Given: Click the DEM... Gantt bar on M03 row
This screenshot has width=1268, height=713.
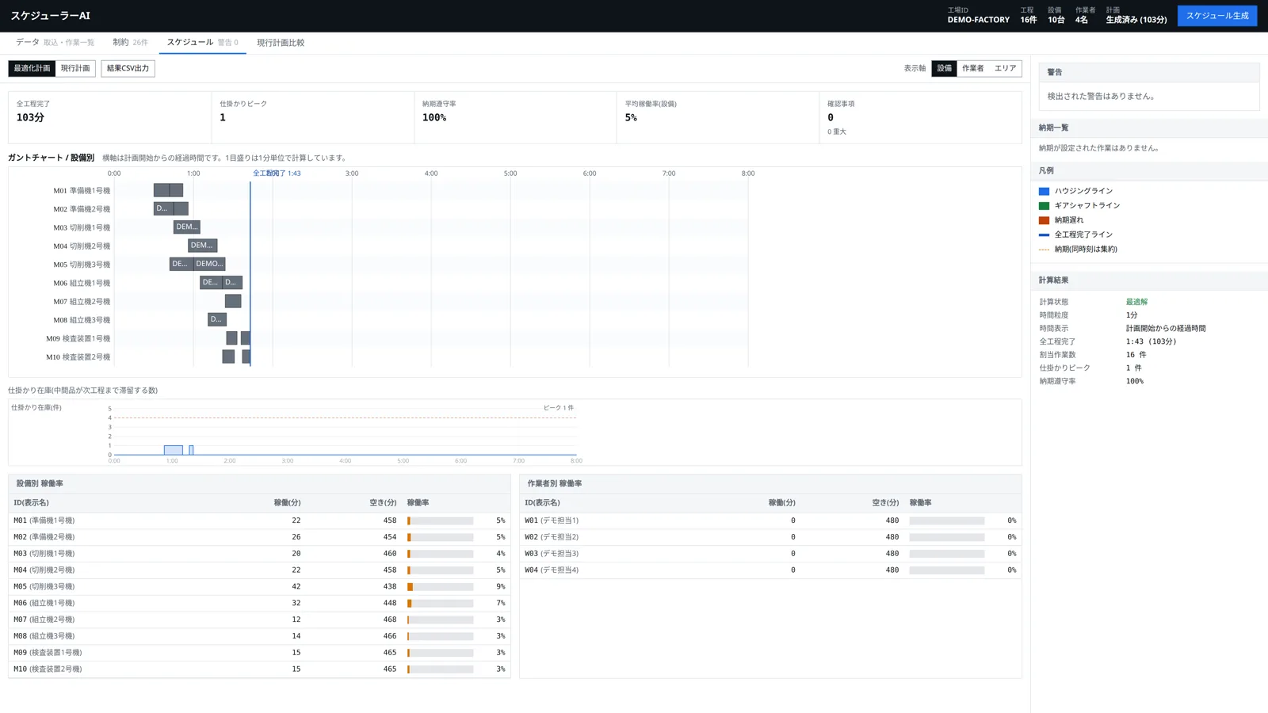Looking at the screenshot, I should [187, 227].
